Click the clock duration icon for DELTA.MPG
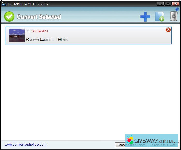The height and width of the screenshot is (150, 181). tap(28, 40)
